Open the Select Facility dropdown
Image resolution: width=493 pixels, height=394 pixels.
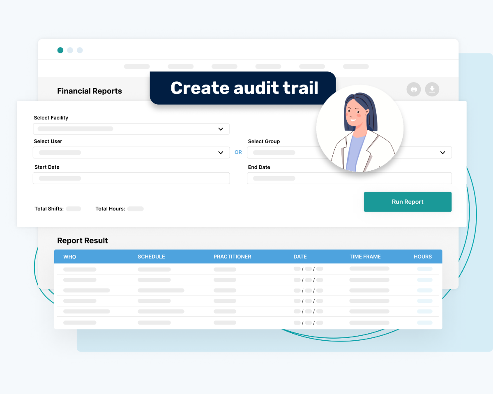tap(131, 129)
